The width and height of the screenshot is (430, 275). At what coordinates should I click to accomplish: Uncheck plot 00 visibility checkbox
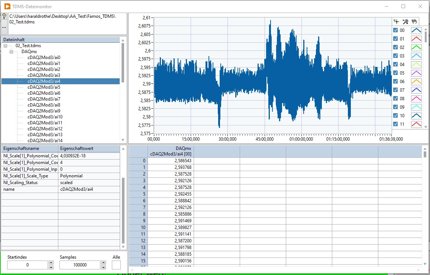[x=395, y=30]
